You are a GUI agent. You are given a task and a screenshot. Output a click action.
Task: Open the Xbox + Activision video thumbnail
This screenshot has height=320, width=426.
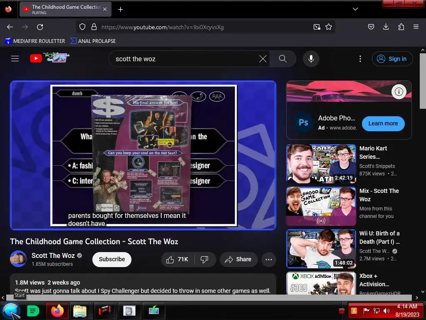pos(321,283)
